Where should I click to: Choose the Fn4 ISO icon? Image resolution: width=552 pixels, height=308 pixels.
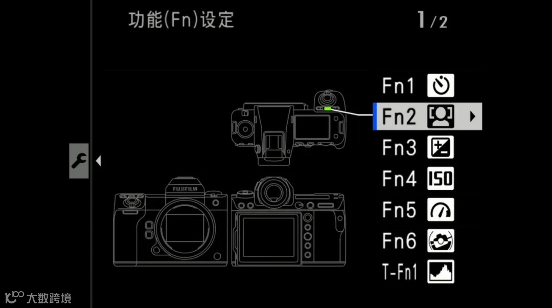441,179
